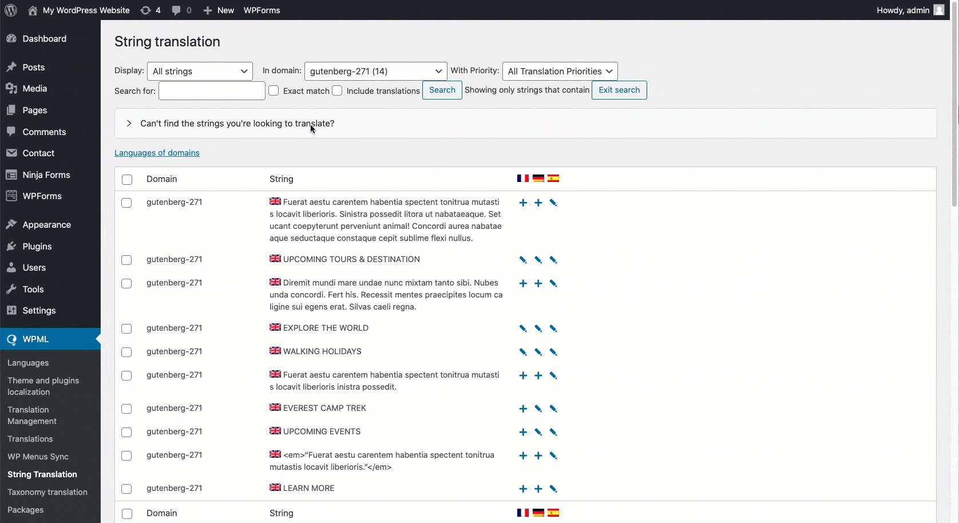This screenshot has height=523, width=959.
Task: Open My WordPress Website site link
Action: click(x=79, y=10)
